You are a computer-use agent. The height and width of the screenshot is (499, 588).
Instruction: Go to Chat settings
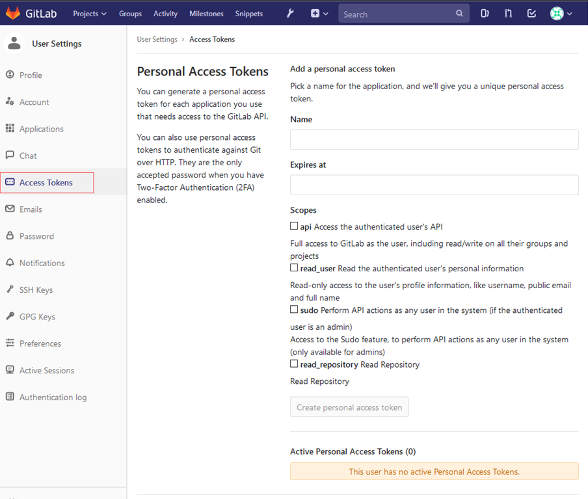(x=28, y=155)
